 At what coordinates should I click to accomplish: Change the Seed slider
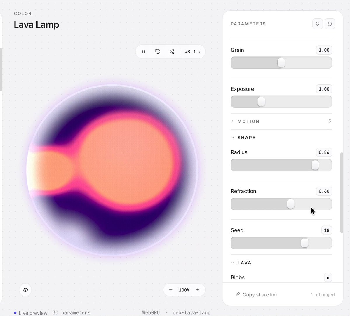[281, 243]
